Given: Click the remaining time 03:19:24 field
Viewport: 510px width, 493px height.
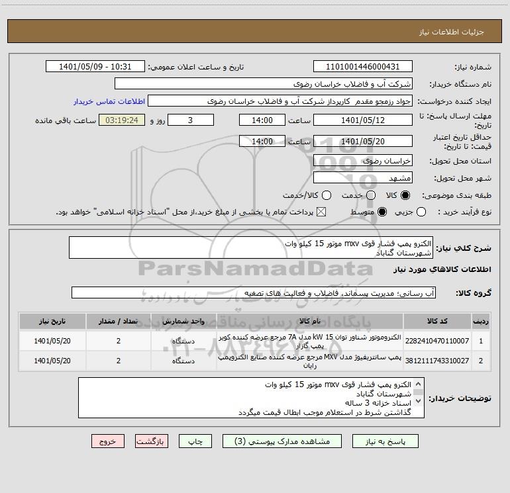Looking at the screenshot, I should 122,120.
